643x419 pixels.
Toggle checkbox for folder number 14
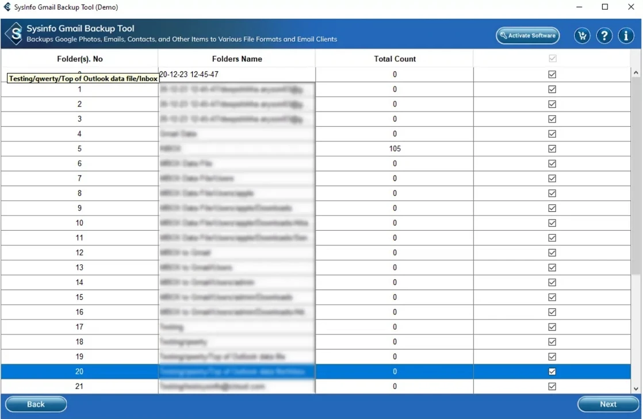[x=552, y=283]
